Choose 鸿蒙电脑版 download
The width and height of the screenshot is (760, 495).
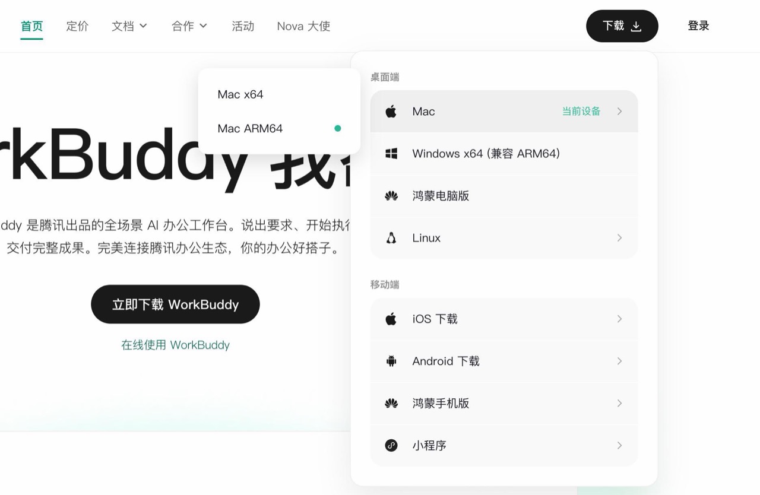tap(504, 196)
